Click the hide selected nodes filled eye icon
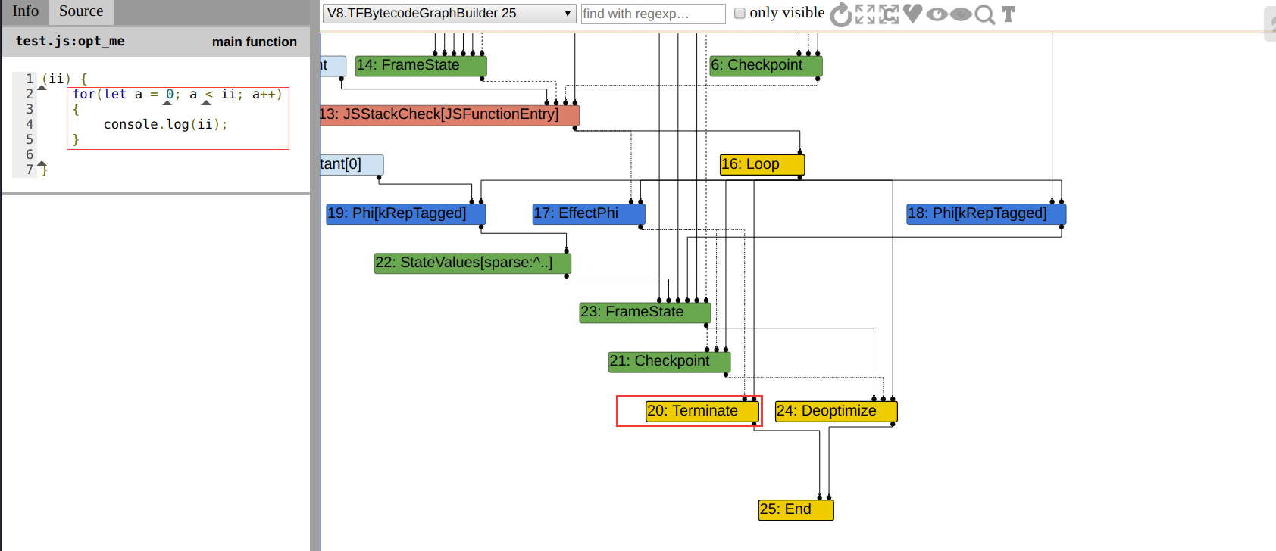The width and height of the screenshot is (1276, 551). 961,14
